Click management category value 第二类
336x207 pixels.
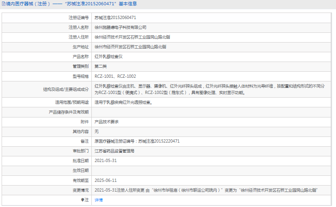pyautogui.click(x=101, y=66)
